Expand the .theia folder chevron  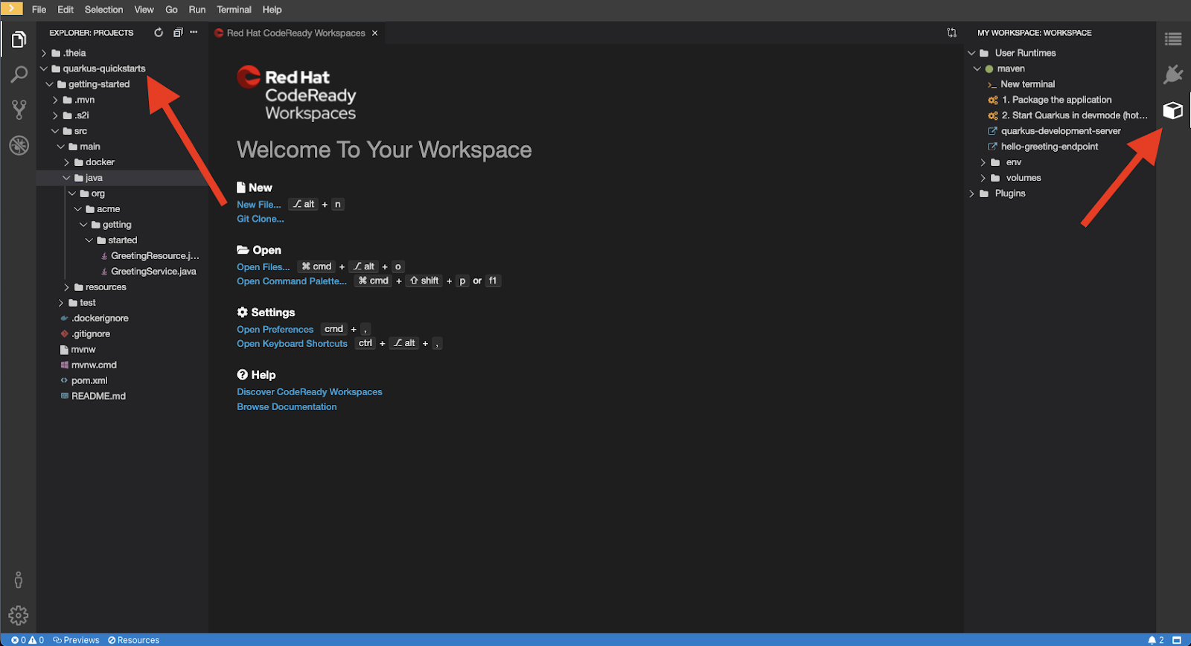click(x=44, y=53)
